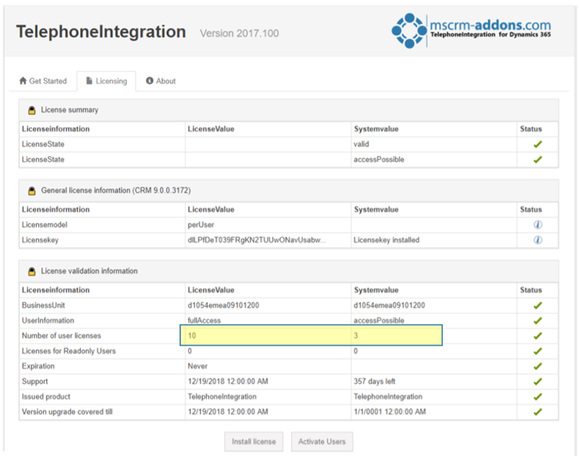579x456 pixels.
Task: Click the green checkmark for Issued product
Action: [x=537, y=397]
